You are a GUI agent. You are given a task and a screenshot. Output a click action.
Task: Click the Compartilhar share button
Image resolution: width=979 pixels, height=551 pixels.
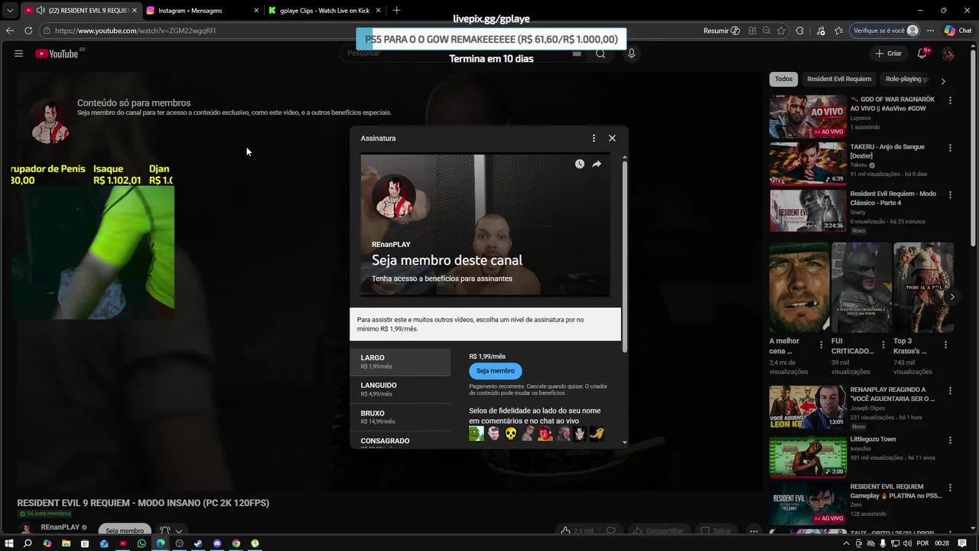click(658, 530)
